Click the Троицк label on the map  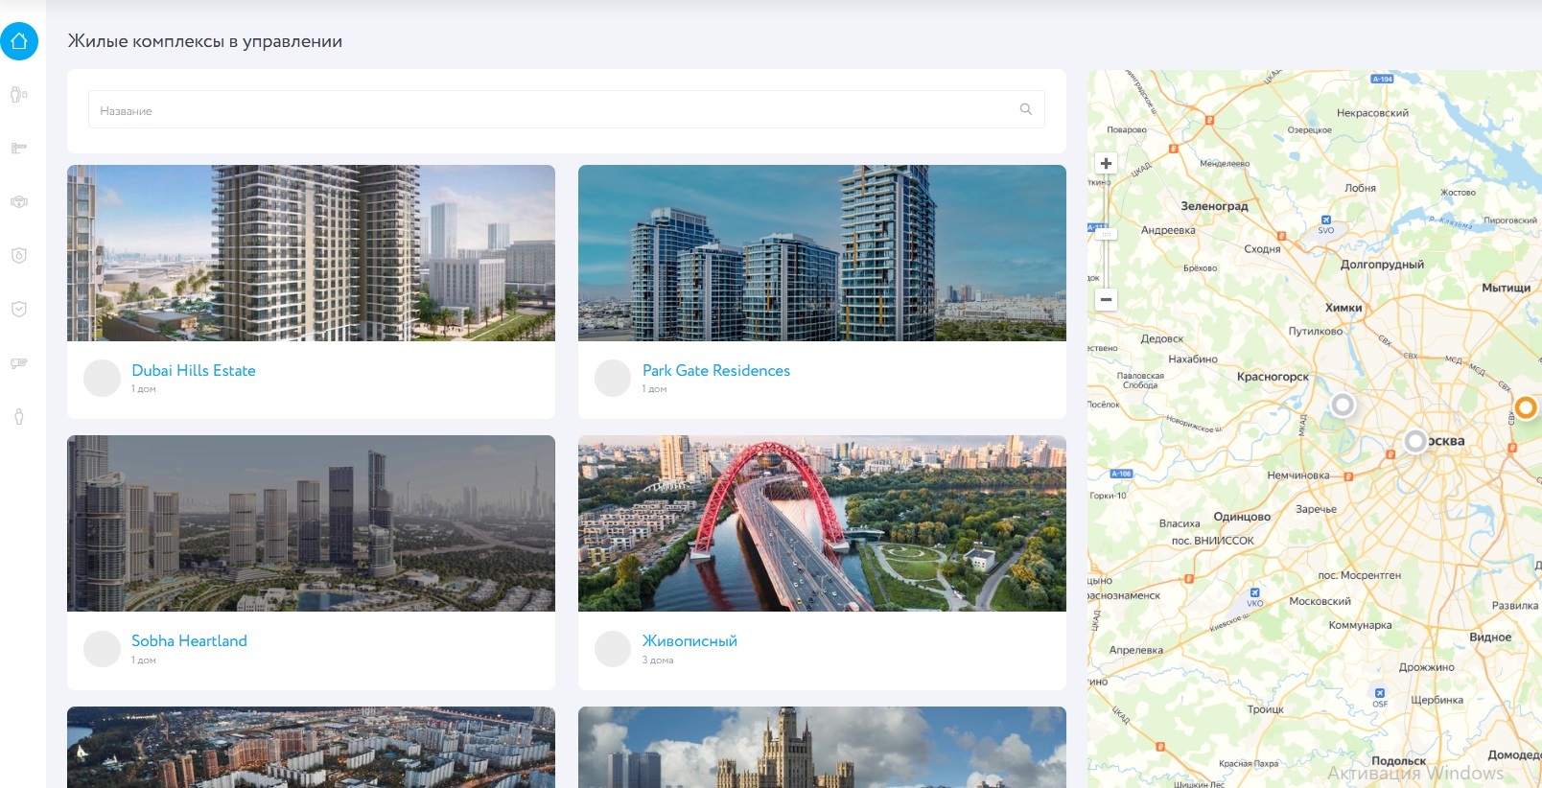point(1265,709)
